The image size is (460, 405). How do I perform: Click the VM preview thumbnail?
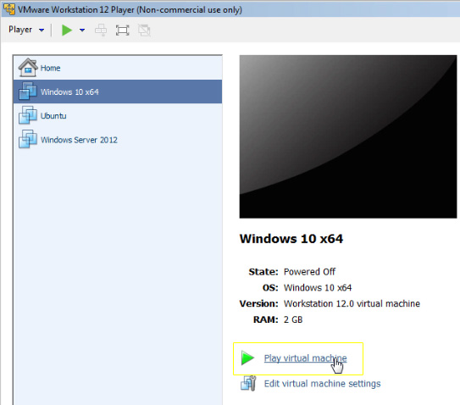[348, 136]
